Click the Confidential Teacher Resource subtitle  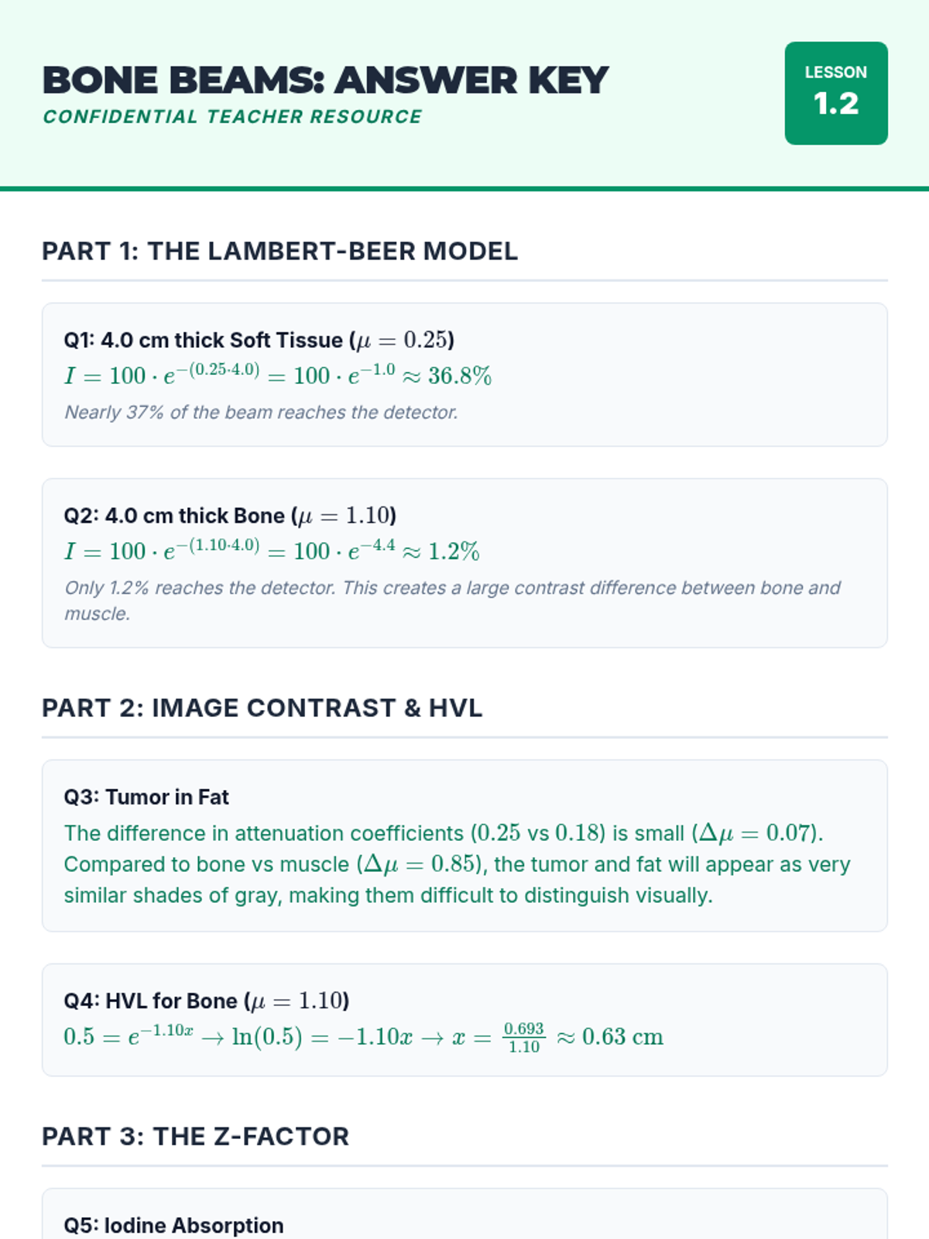(232, 117)
